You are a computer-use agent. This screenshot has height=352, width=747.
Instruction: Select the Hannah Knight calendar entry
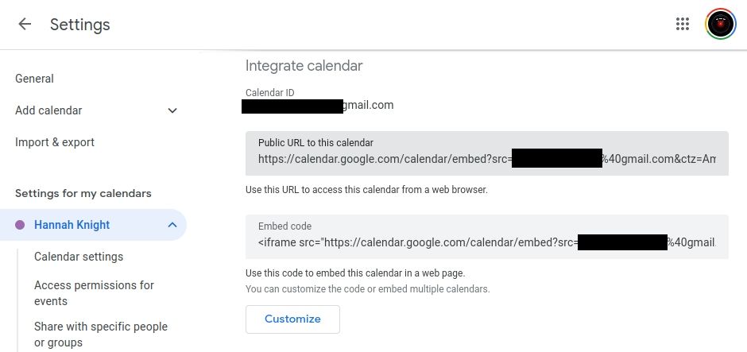[72, 225]
